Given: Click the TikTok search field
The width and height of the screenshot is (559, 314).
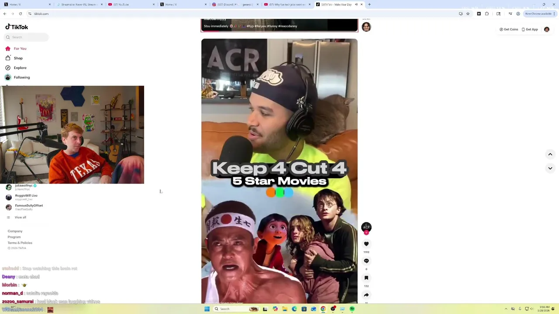Looking at the screenshot, I should pos(26,37).
